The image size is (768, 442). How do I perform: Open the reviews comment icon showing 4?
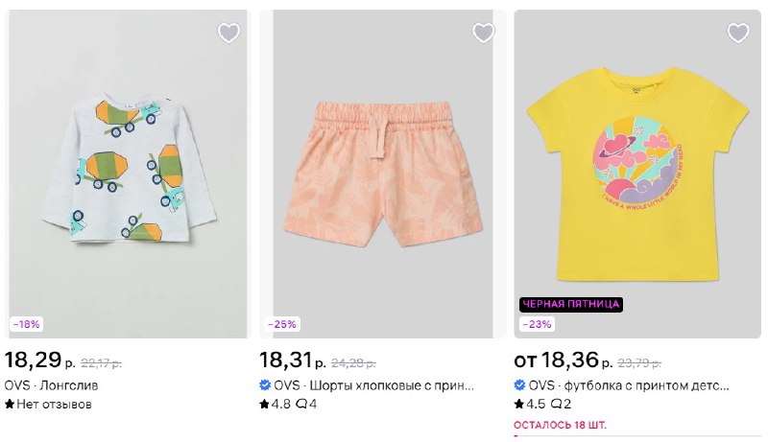pos(307,405)
